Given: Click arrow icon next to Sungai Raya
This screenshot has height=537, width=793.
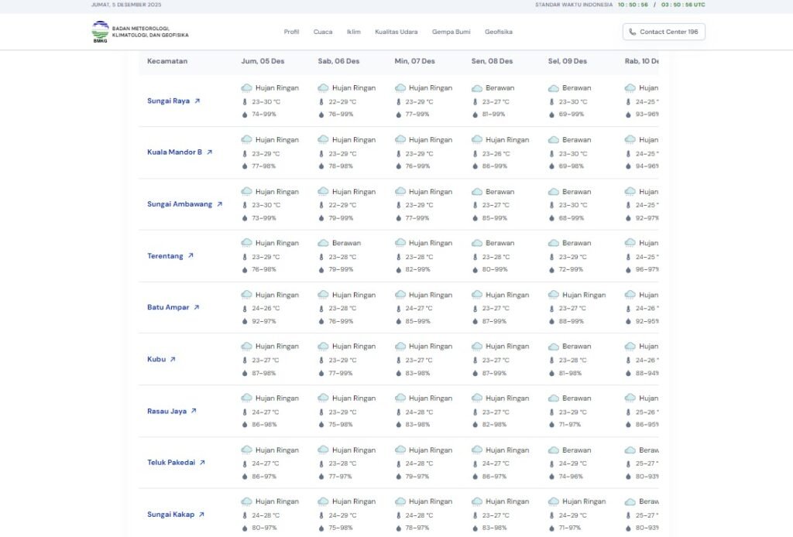Looking at the screenshot, I should click(x=197, y=101).
